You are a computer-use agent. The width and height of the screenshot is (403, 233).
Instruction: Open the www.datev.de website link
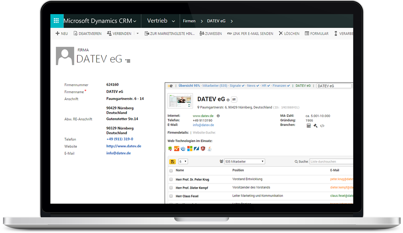(x=203, y=115)
